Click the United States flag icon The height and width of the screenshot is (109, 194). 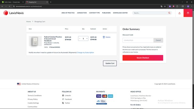coord(19,84)
